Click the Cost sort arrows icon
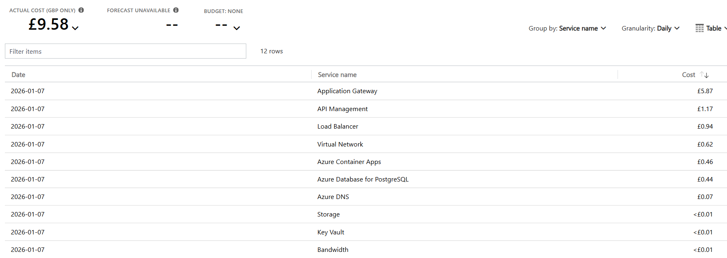This screenshot has width=727, height=258. tap(704, 75)
